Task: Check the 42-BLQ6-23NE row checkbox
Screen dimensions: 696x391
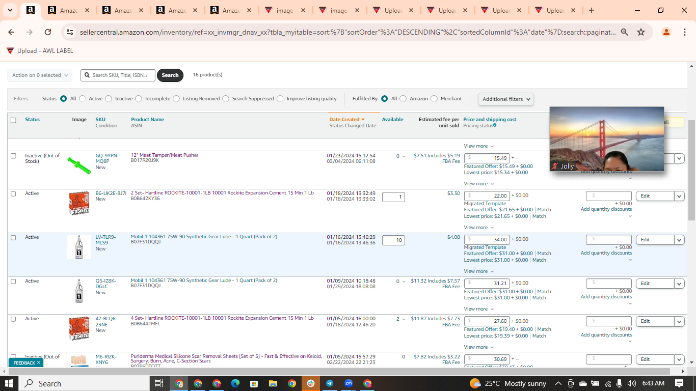Action: tap(13, 319)
